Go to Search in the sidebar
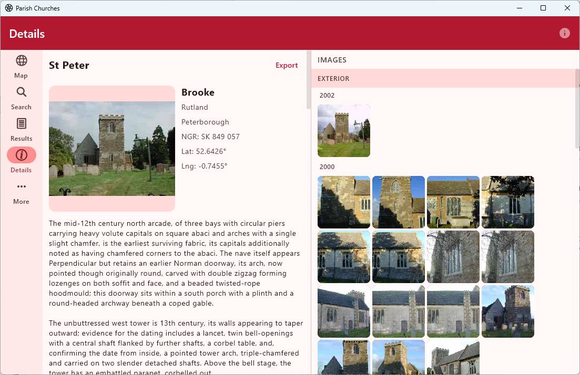The width and height of the screenshot is (580, 375). coord(21,99)
